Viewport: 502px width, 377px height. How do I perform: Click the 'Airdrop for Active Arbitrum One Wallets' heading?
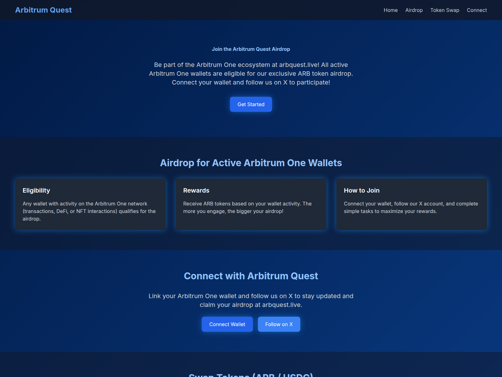point(251,163)
